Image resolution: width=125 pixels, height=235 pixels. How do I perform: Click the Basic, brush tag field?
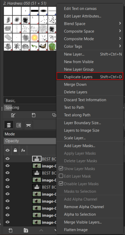click(30, 101)
